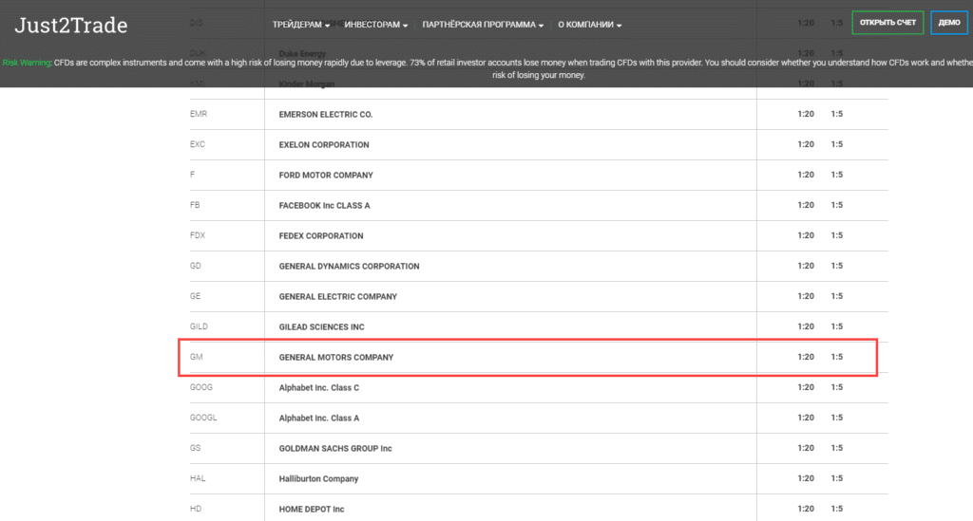Select the Halliburton Company row
This screenshot has height=521, width=973.
click(x=318, y=479)
